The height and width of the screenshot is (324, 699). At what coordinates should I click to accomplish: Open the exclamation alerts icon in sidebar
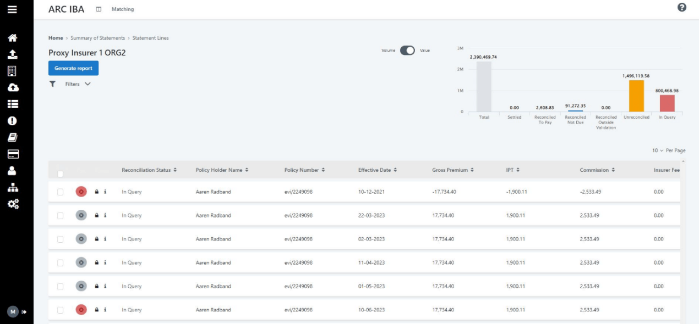[x=12, y=121]
